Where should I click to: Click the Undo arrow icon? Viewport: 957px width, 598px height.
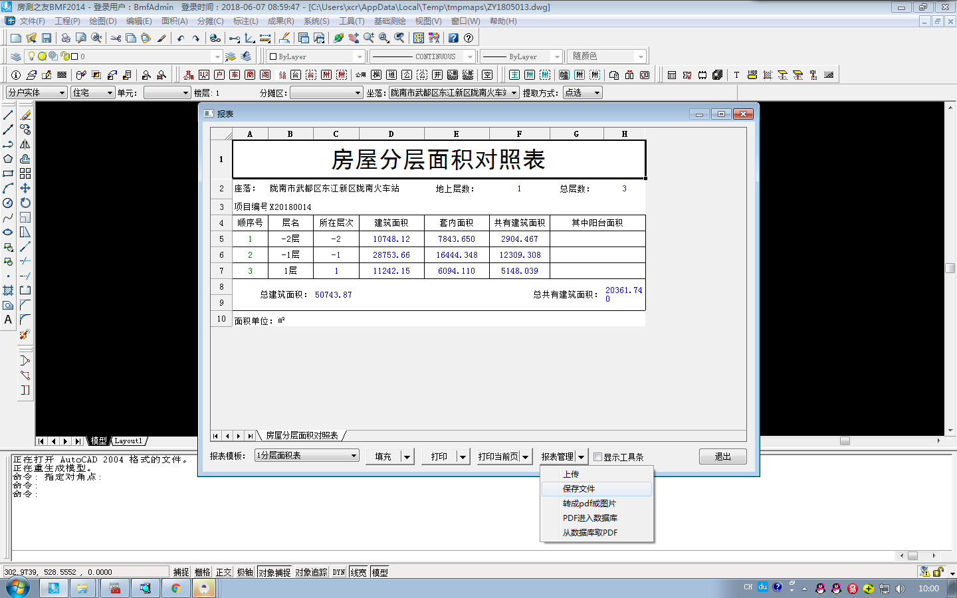[x=180, y=39]
